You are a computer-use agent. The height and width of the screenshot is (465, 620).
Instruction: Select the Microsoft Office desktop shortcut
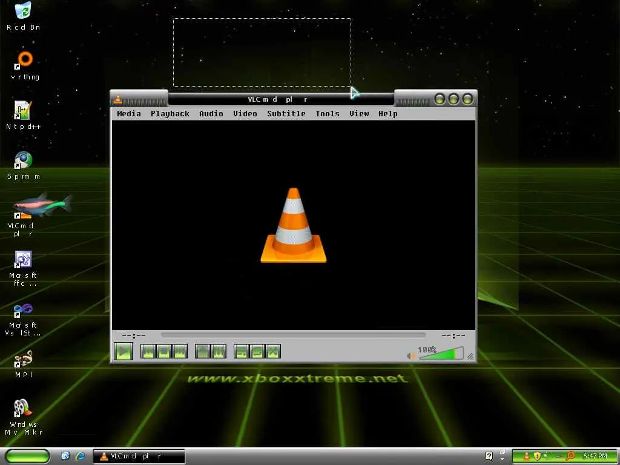point(24,269)
